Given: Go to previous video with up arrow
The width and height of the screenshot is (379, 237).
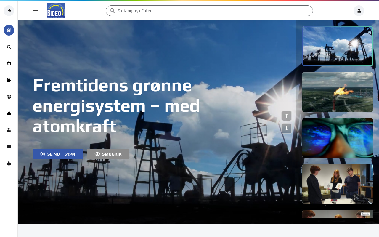Looking at the screenshot, I should [x=287, y=116].
